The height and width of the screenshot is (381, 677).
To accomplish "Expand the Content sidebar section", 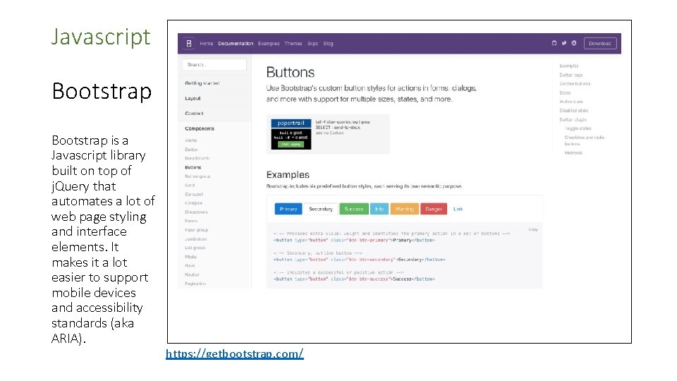I will 194,114.
